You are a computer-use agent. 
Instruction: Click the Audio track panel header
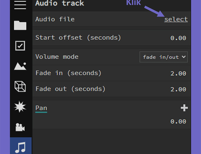(60, 3)
